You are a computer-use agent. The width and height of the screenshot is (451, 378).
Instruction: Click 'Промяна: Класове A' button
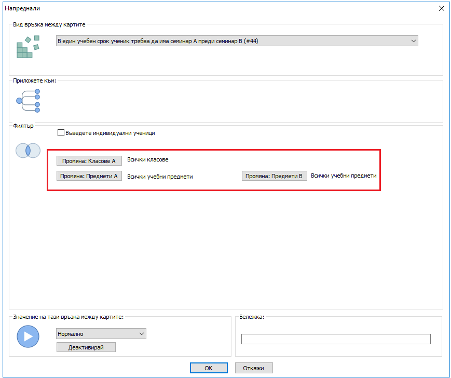tap(89, 160)
